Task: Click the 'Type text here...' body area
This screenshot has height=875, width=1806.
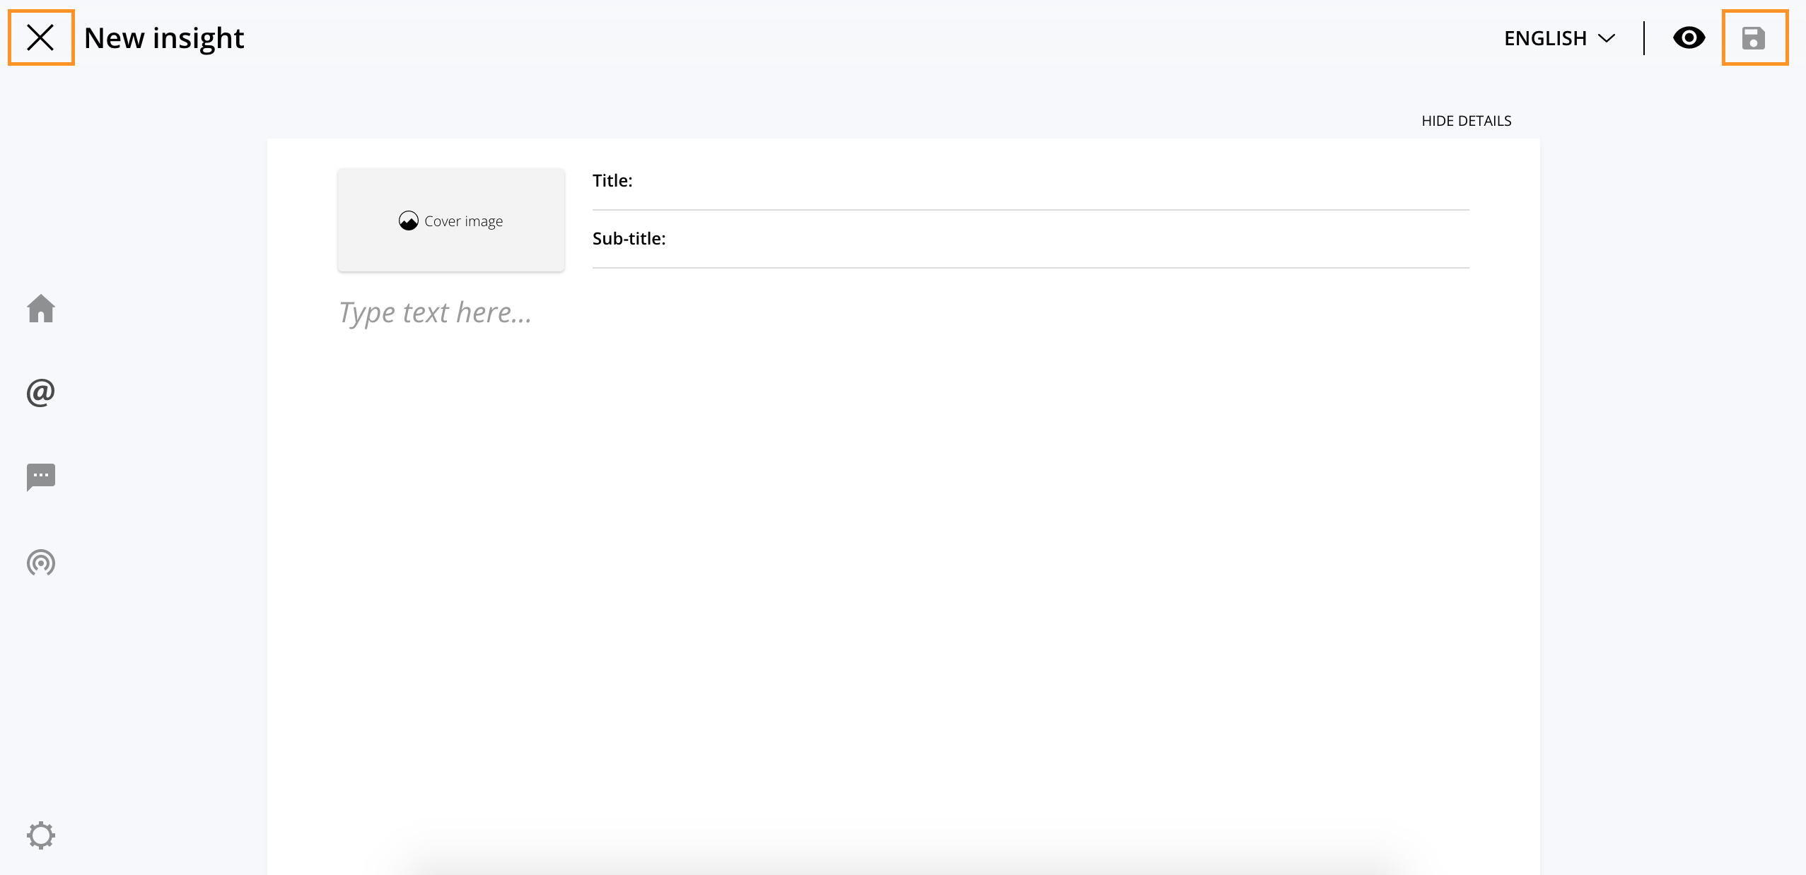Action: tap(435, 312)
